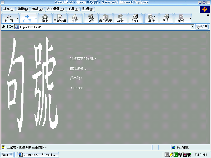Click the window system menu icon
The width and height of the screenshot is (211, 158).
pos(3,2)
